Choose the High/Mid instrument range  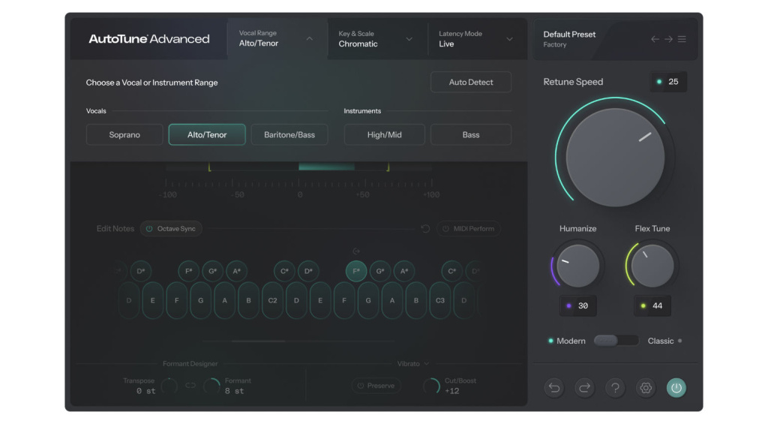385,135
